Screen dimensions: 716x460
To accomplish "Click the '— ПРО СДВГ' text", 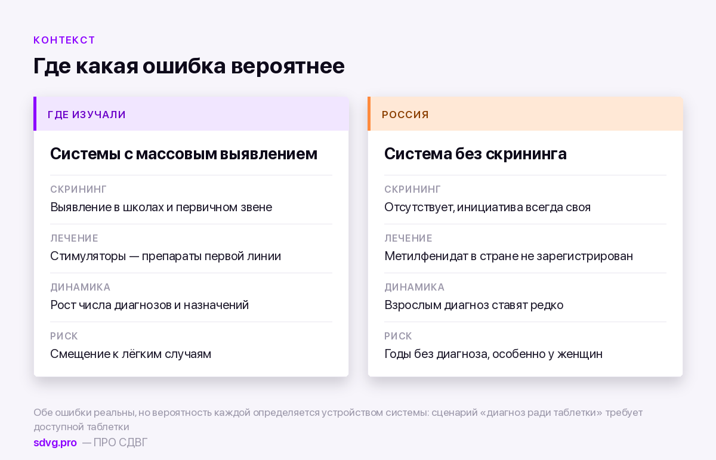I will pos(115,443).
